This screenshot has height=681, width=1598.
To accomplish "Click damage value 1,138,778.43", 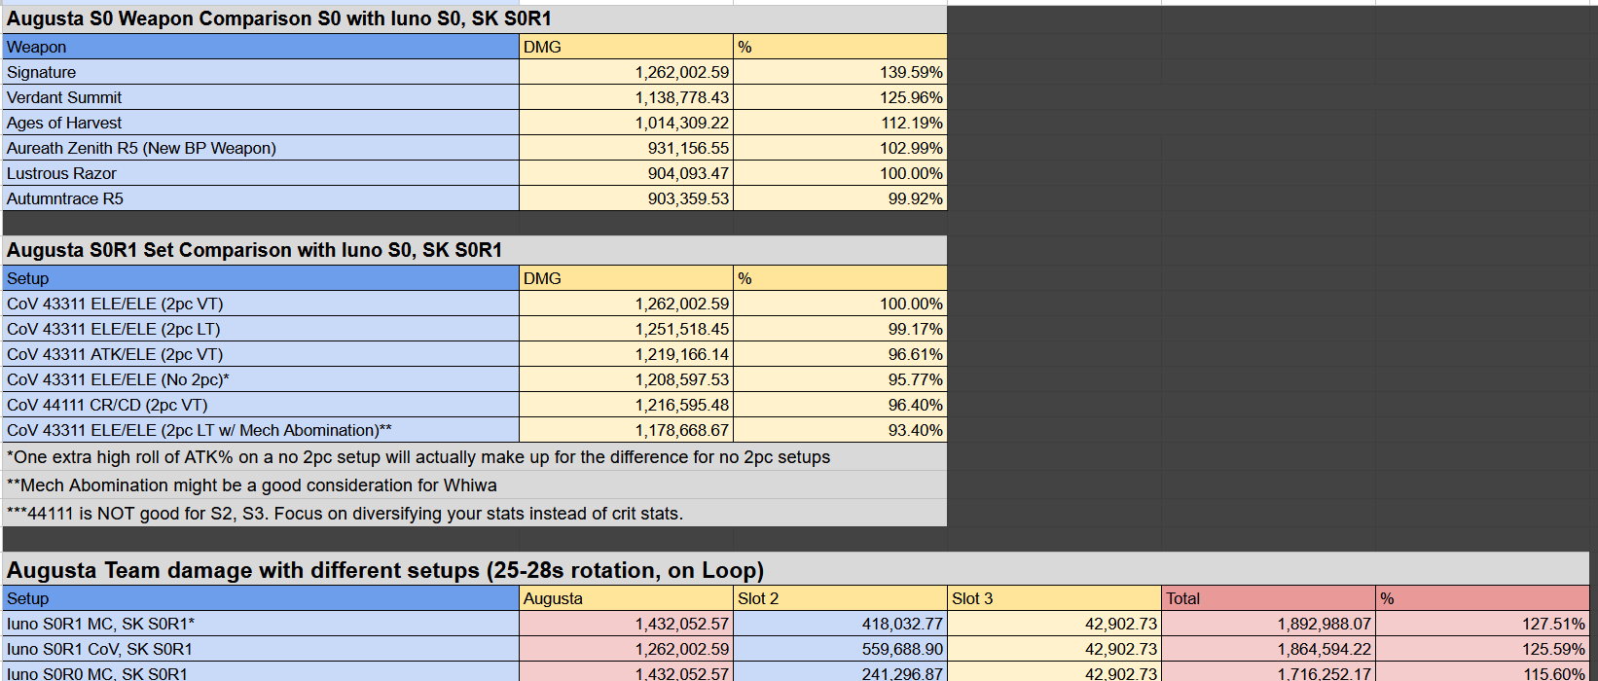I will [x=626, y=97].
